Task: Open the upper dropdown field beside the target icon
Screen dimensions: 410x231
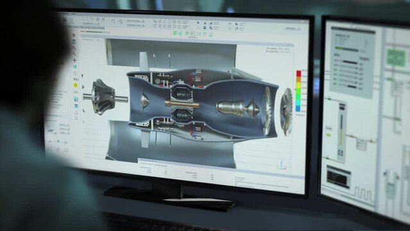Action: coord(135,21)
